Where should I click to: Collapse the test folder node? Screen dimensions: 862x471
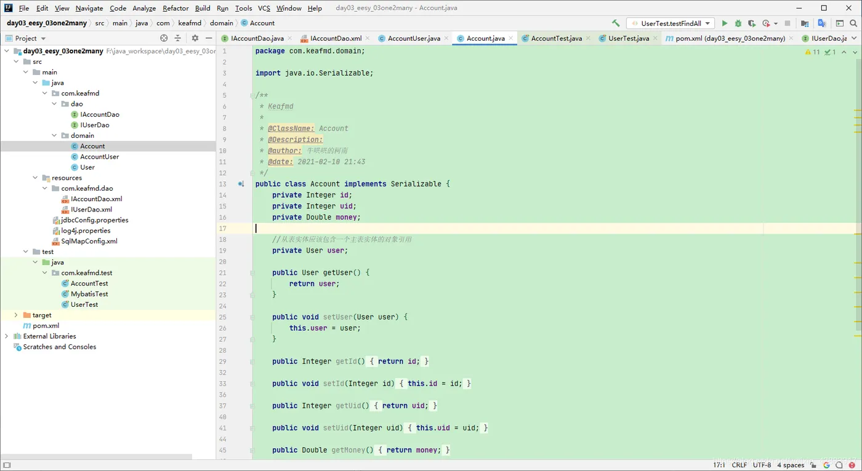coord(26,251)
